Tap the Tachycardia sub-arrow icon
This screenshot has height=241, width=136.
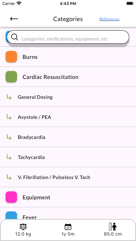pyautogui.click(x=9, y=157)
